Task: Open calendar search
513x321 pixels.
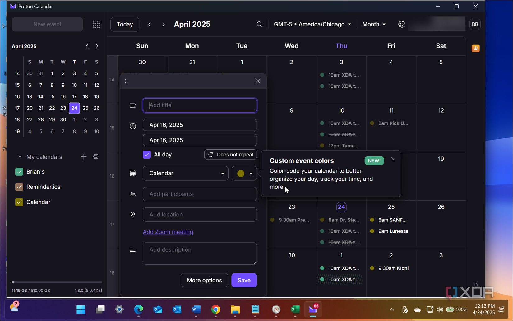Action: (259, 24)
